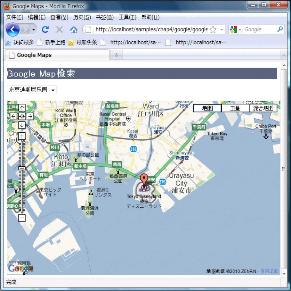Click the Koto Ward Office marker icon
The height and width of the screenshot is (291, 291).
[66, 125]
